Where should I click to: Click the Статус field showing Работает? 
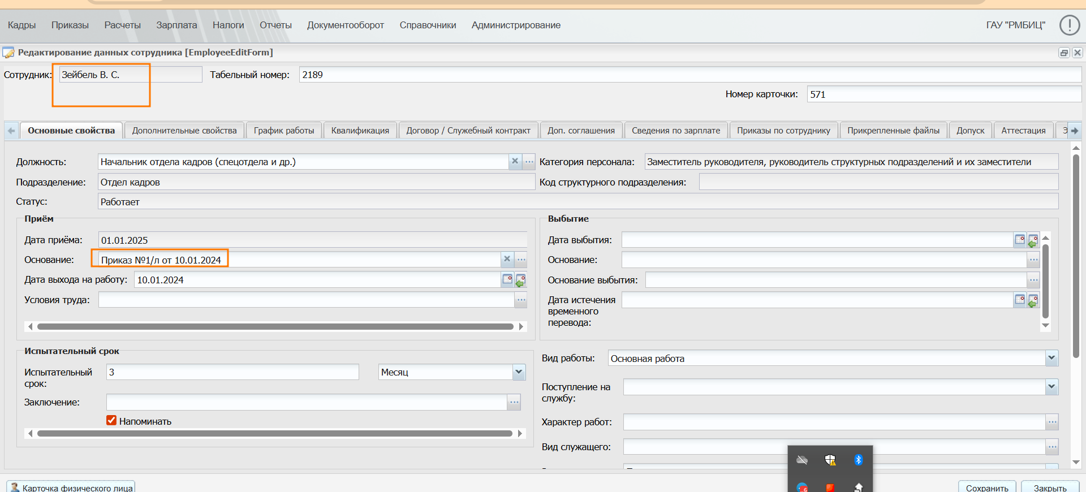[x=578, y=201]
